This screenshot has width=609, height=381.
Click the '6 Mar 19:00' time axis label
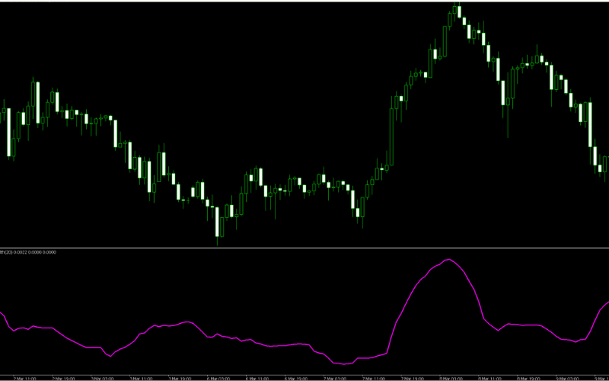296,378
